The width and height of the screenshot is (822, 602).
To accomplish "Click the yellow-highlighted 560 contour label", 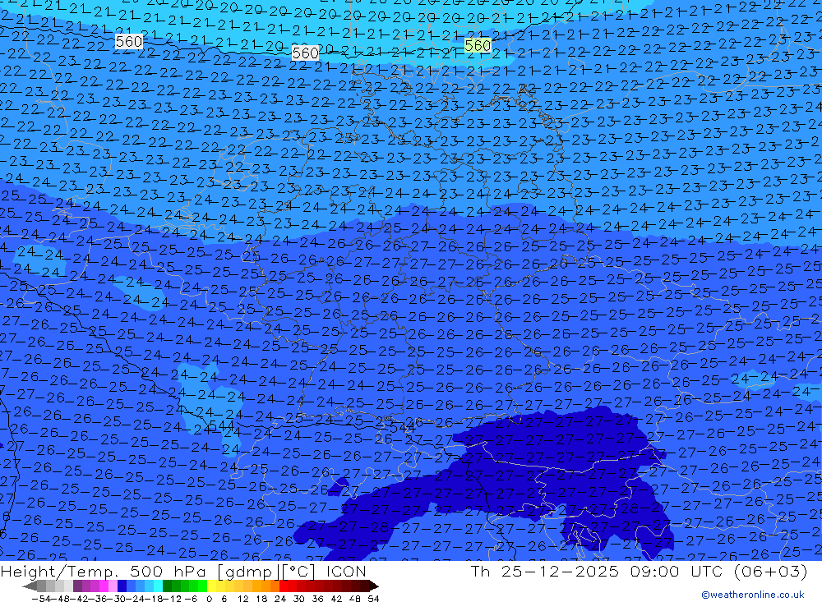I will pyautogui.click(x=478, y=46).
